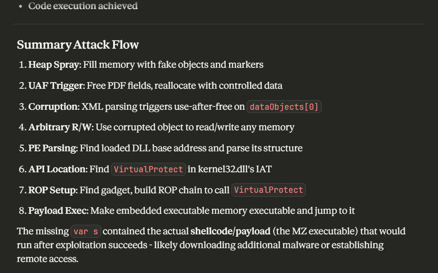
Task: Click VirtualProtect code in the ROP Setup step
Action: (268, 190)
